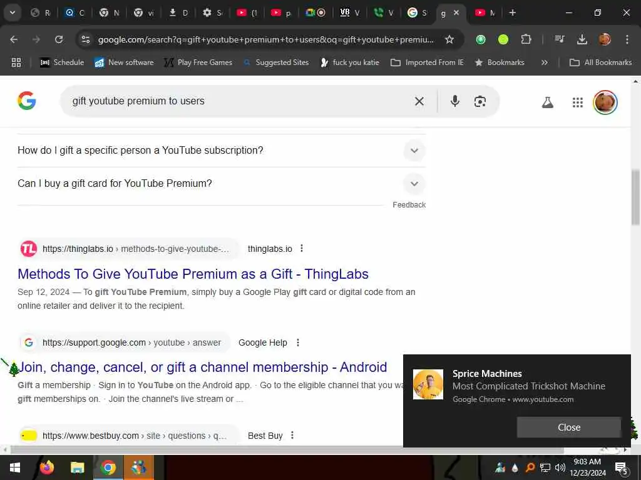Screen dimensions: 641x480
Task: Clear the search box with the X
Action: point(419,101)
